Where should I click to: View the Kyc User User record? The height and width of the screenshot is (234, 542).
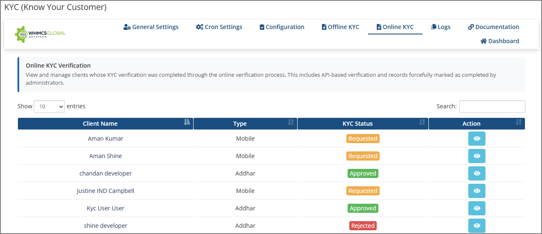click(477, 208)
